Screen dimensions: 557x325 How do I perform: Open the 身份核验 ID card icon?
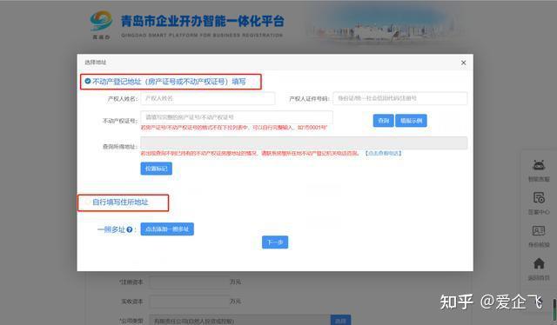pyautogui.click(x=539, y=230)
